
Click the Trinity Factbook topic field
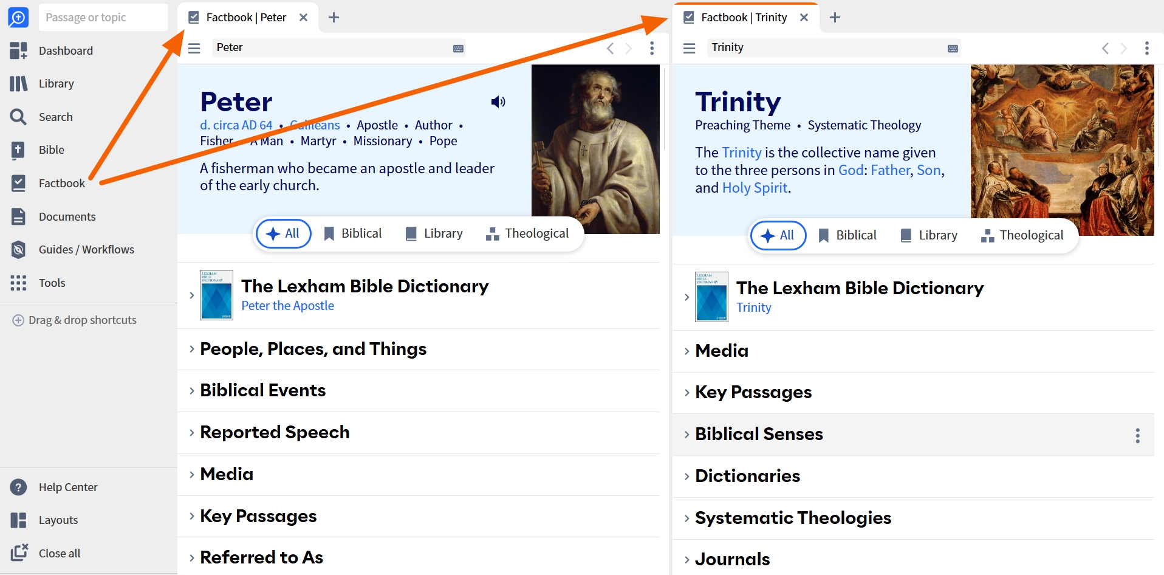[834, 48]
